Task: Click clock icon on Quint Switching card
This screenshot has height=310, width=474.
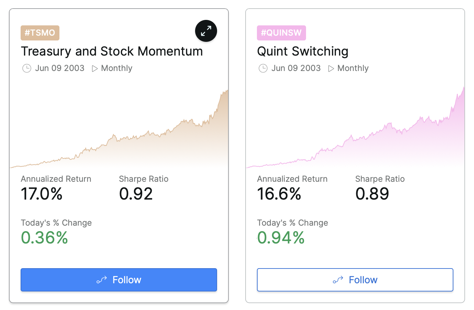Action: pos(263,68)
